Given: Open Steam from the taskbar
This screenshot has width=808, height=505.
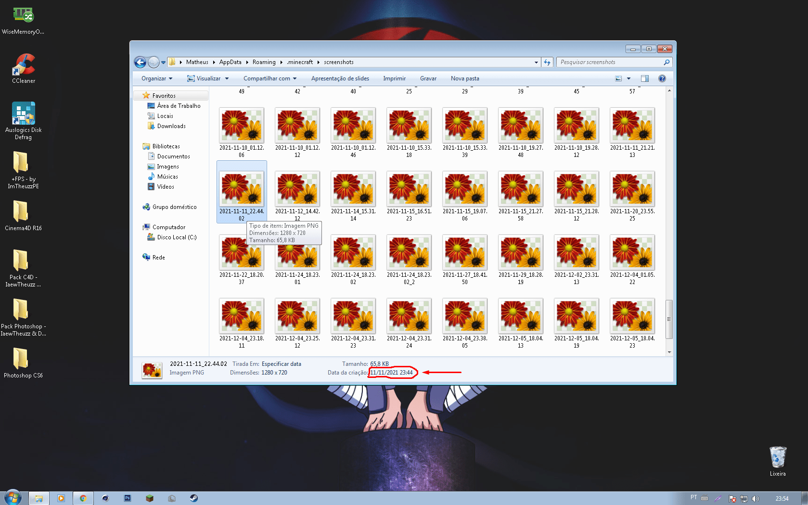Looking at the screenshot, I should click(x=194, y=498).
